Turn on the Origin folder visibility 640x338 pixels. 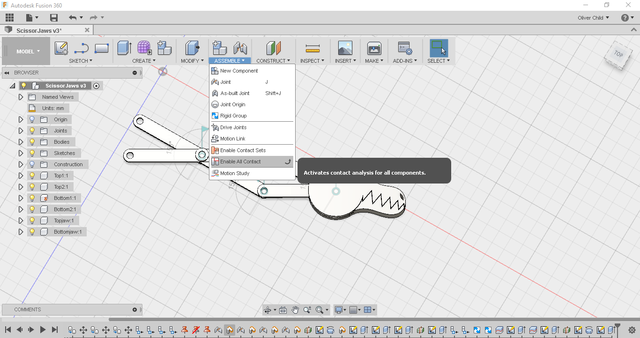[31, 119]
